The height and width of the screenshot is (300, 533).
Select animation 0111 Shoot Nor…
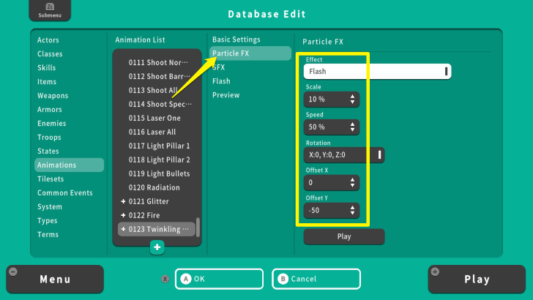157,62
